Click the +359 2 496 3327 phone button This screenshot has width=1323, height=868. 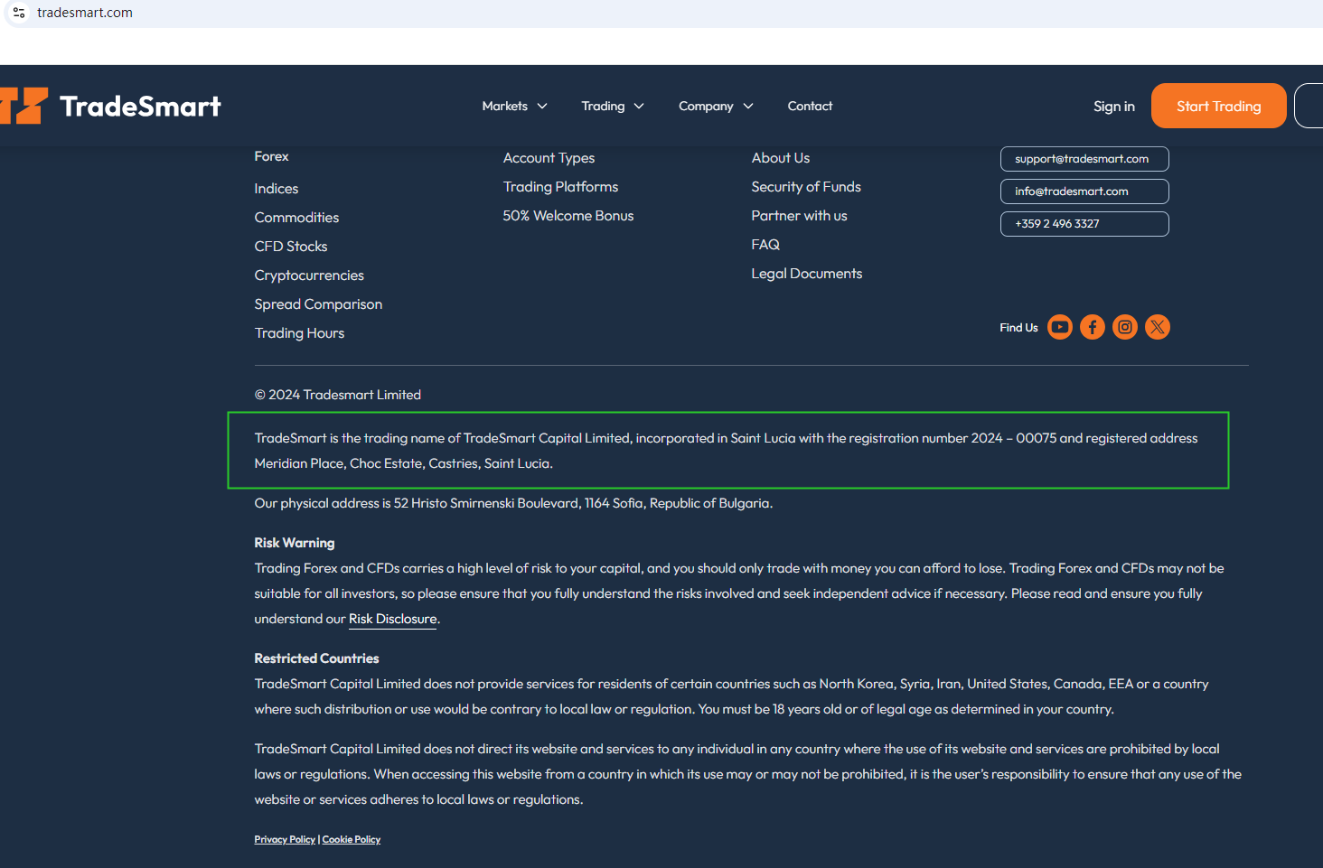(x=1084, y=224)
